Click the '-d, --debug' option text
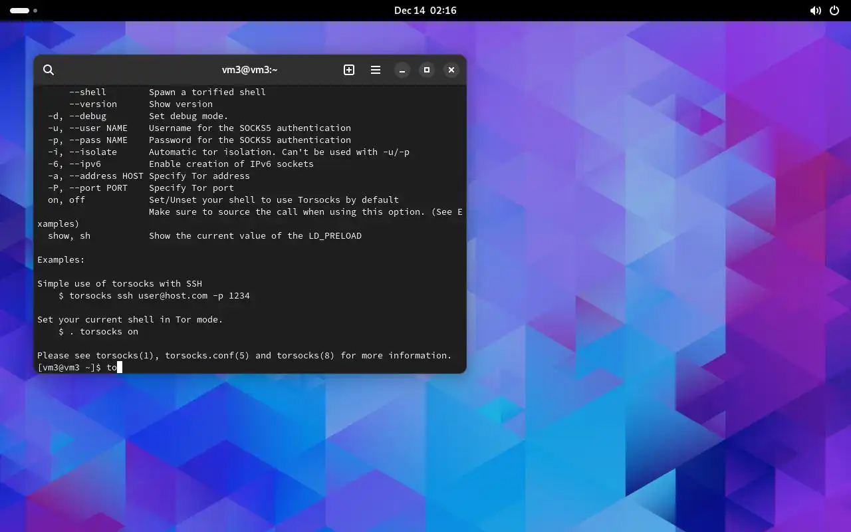Viewport: 851px width, 532px height. point(77,116)
